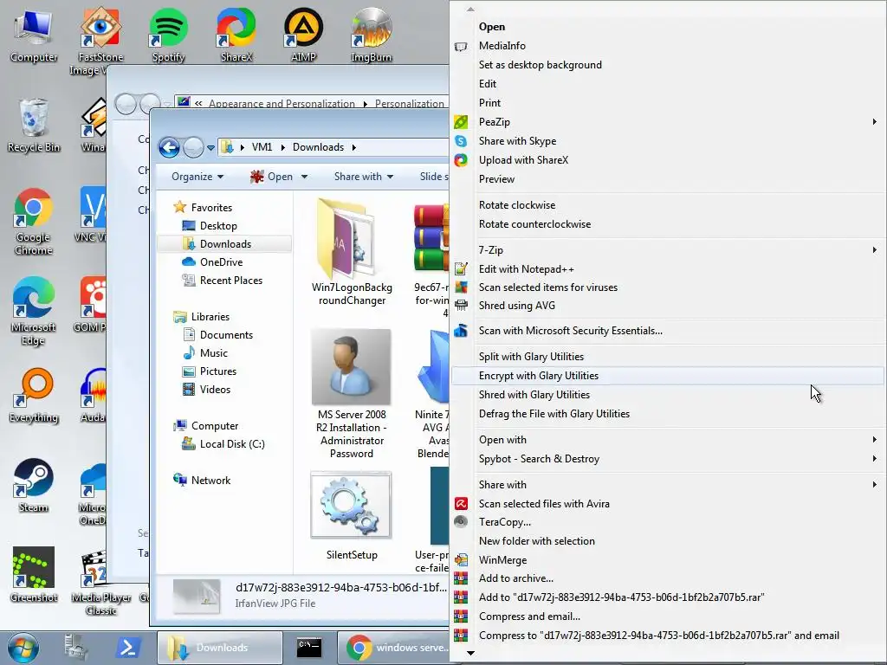Click Downloads in the address breadcrumb
The width and height of the screenshot is (887, 665).
[x=318, y=147]
